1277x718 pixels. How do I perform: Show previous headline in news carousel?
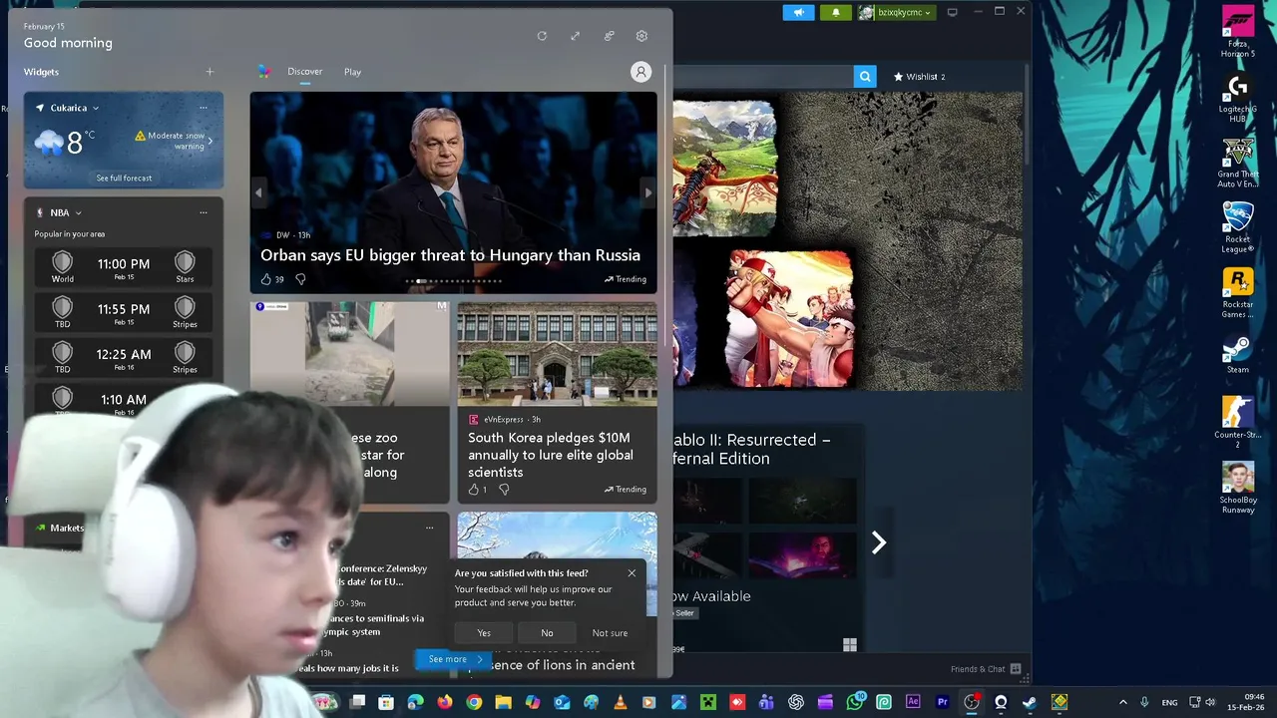click(x=258, y=193)
